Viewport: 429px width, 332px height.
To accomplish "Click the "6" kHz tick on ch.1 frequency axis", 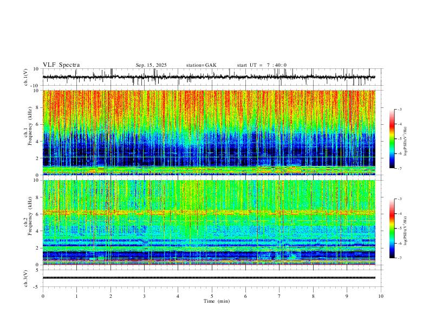I will point(37,124).
